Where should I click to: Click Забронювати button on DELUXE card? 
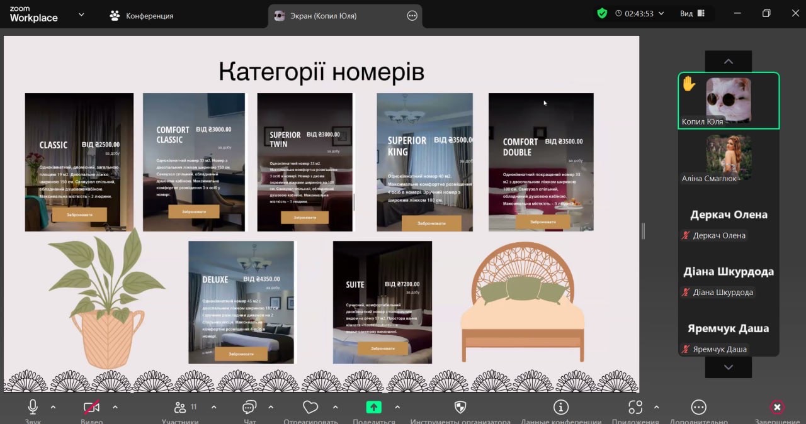(241, 354)
